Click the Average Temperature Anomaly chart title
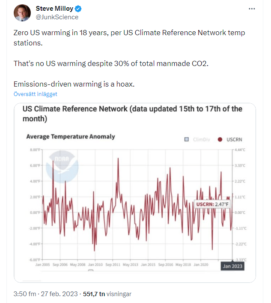The image size is (271, 303). pos(71,137)
